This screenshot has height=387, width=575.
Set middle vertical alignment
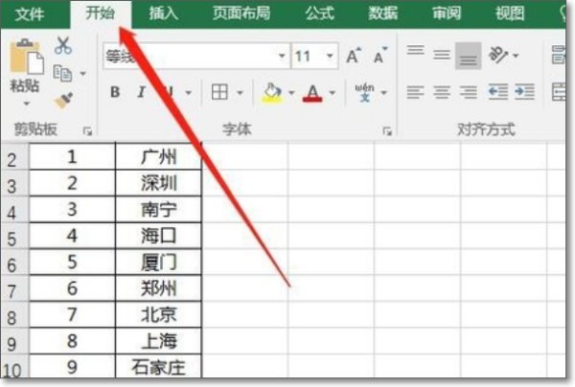pos(442,56)
